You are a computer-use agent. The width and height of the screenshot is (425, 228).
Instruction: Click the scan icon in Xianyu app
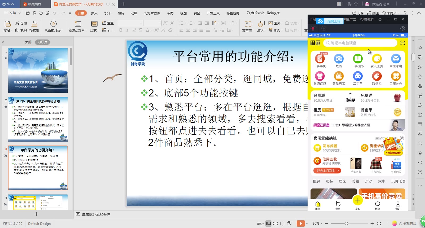point(403,43)
